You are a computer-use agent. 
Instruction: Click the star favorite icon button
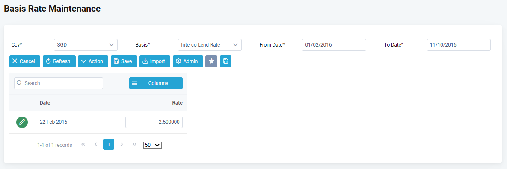(x=211, y=61)
